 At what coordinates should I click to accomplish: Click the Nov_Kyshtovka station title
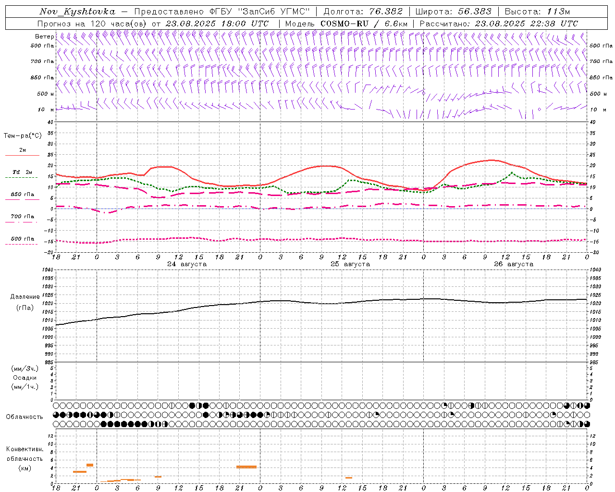tap(77, 12)
